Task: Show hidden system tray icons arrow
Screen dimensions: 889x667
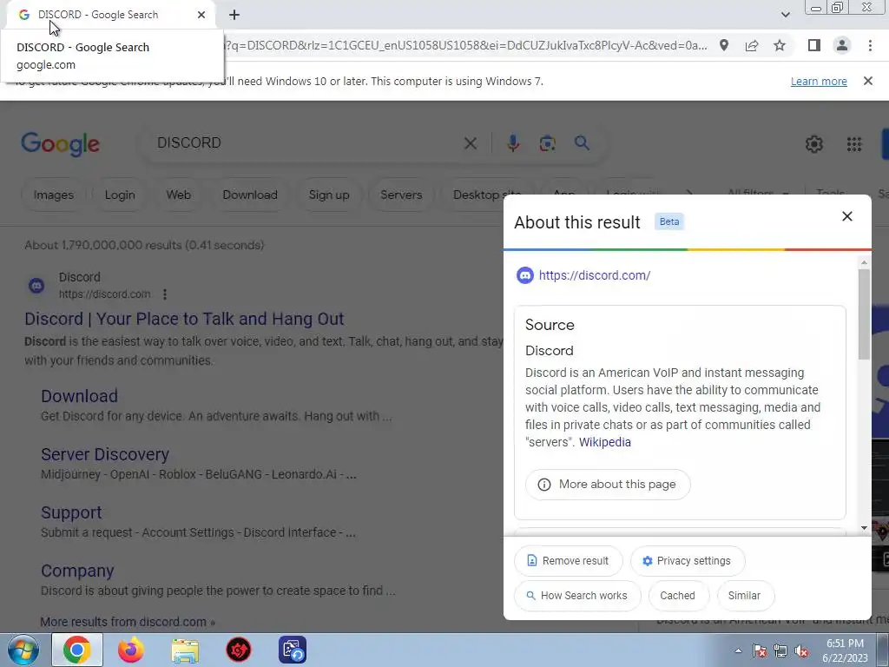Action: pyautogui.click(x=738, y=650)
